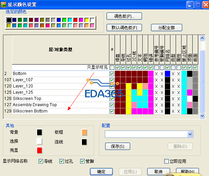Pick the navy blue palette swatch
The image size is (209, 176).
(x=14, y=20)
